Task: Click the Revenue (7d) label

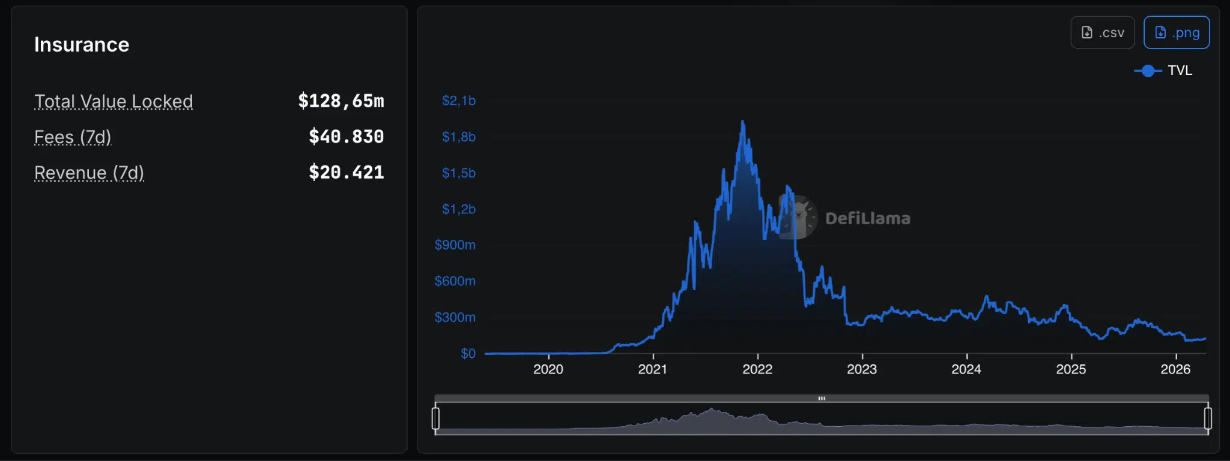Action: (x=89, y=173)
